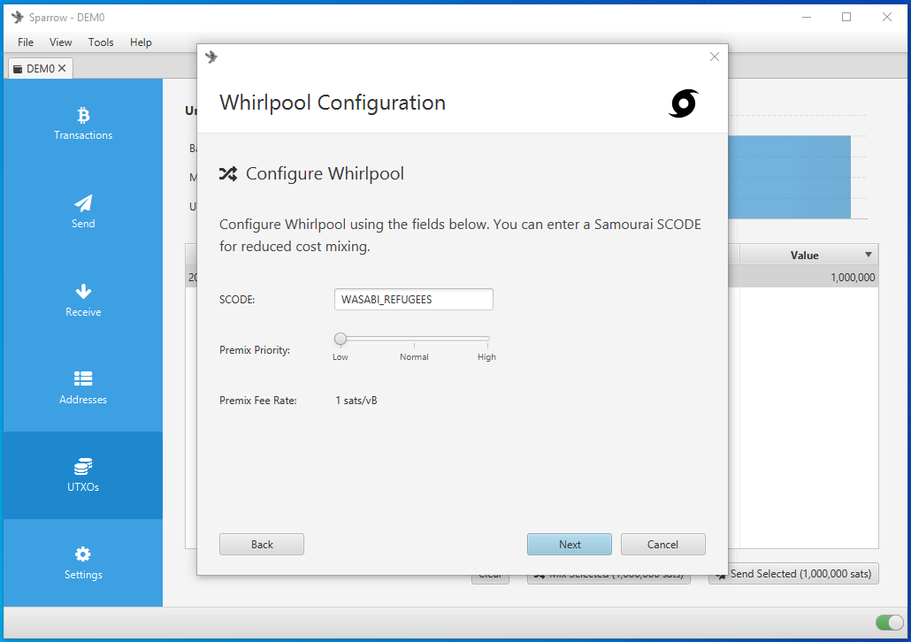Sort by the Value column arrow

[868, 255]
